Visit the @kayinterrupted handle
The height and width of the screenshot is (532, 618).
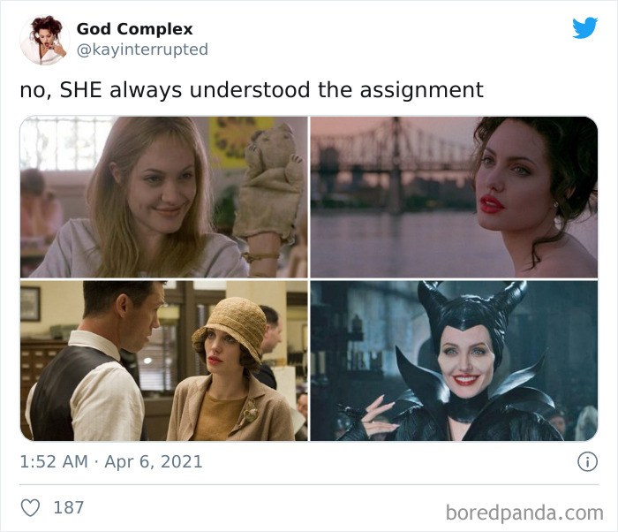coord(142,49)
